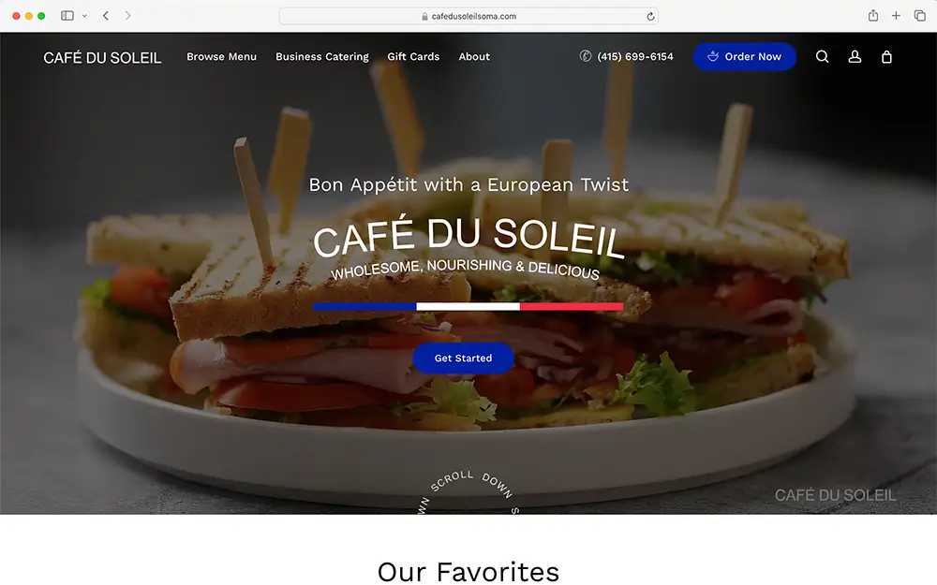937x585 pixels.
Task: Click the blue Order Now button
Action: tap(745, 57)
